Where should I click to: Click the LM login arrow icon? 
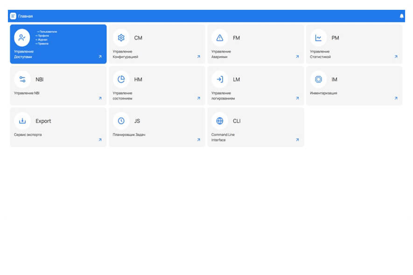220,79
